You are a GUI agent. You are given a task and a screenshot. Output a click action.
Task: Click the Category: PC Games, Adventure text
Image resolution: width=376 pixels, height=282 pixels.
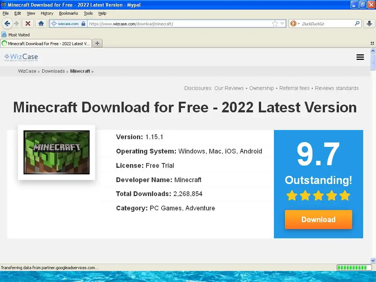click(166, 208)
